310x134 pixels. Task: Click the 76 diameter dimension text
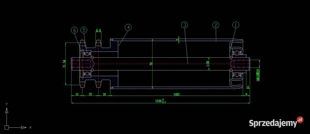151,64
